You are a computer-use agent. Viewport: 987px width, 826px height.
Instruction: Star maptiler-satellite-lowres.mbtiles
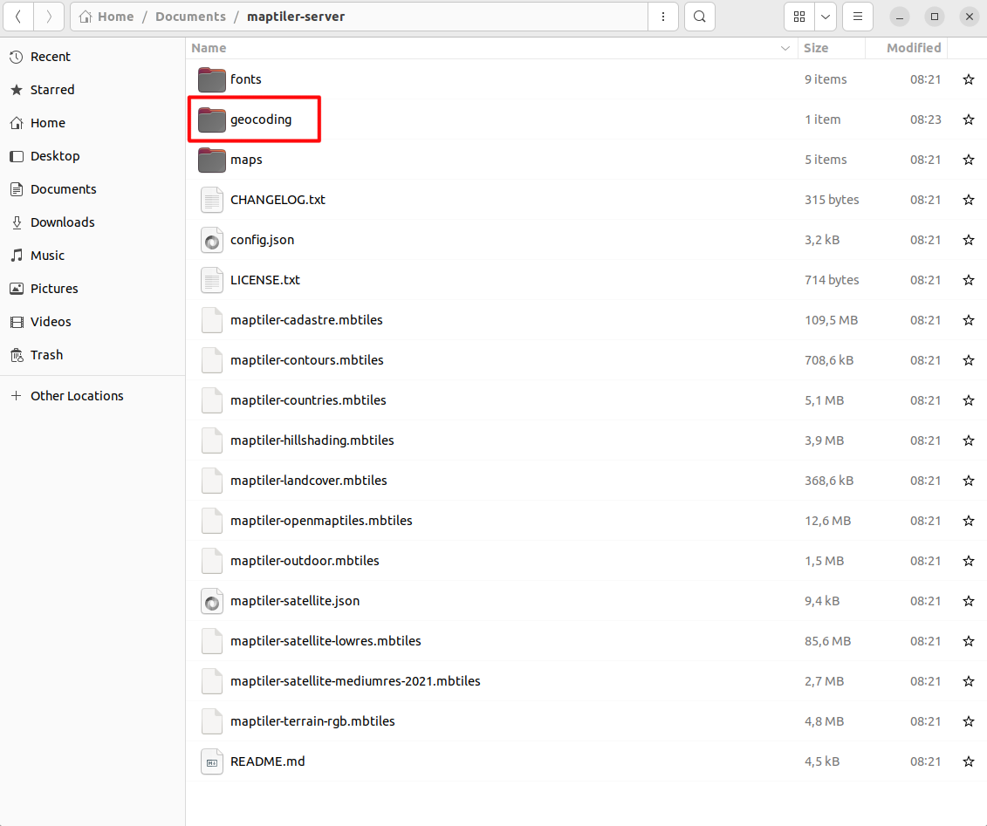pyautogui.click(x=968, y=641)
